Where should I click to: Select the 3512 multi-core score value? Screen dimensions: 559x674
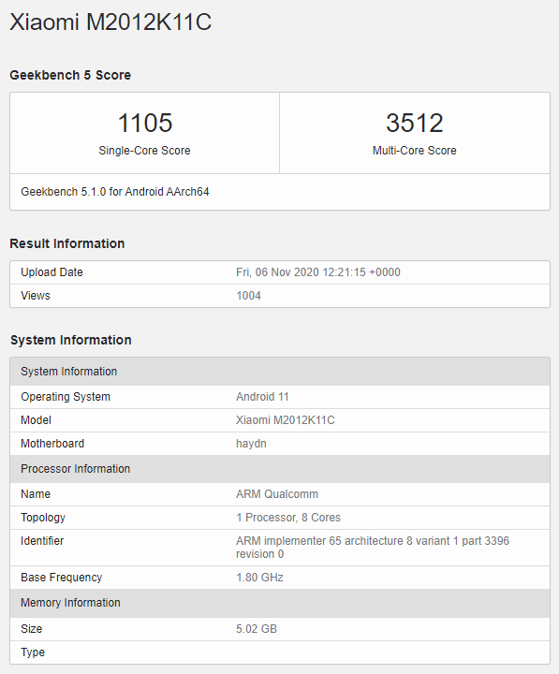point(415,123)
